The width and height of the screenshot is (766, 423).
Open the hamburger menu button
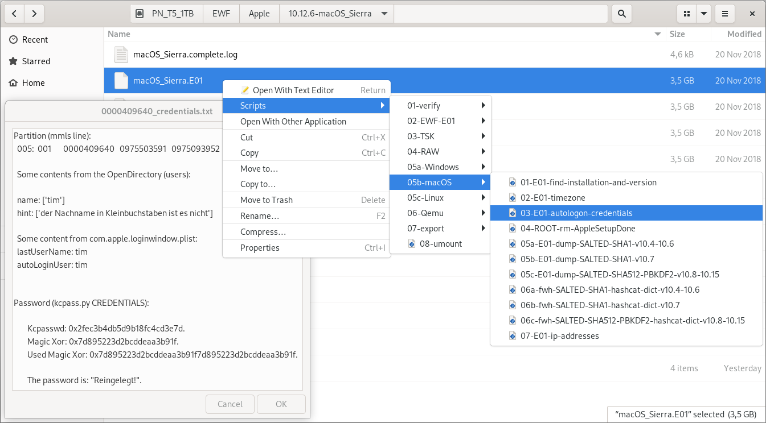tap(724, 13)
